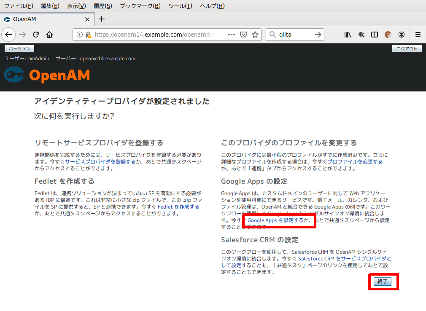Screen dimensions: 426x311
Task: Open a new tab with the plus button
Action: click(102, 19)
